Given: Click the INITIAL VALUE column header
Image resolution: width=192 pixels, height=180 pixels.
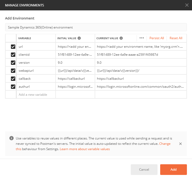Looking at the screenshot, I should click(67, 38).
